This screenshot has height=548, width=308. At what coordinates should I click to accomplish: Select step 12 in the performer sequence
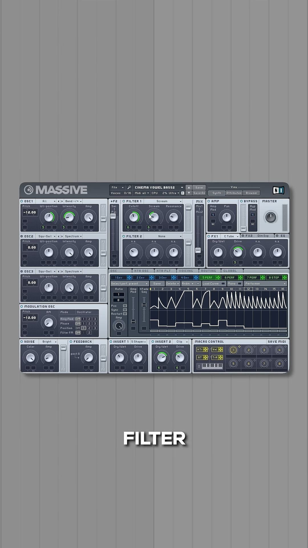pos(248,289)
